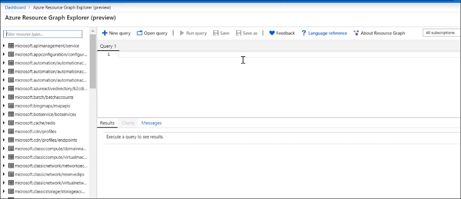
Task: Expand the microsoft.appconfiguration node arrow
Action: pyautogui.click(x=3, y=54)
